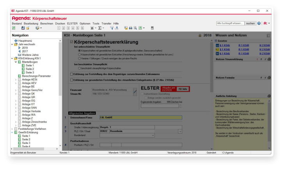Open the Bundesland dropdown

click(x=179, y=136)
